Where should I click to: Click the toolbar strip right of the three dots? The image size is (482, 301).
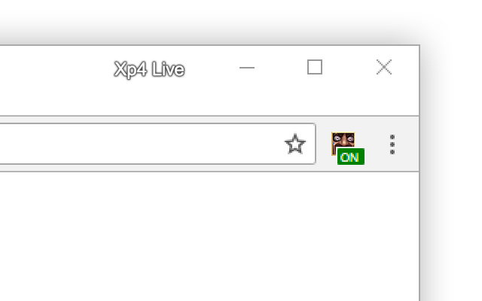[408, 144]
